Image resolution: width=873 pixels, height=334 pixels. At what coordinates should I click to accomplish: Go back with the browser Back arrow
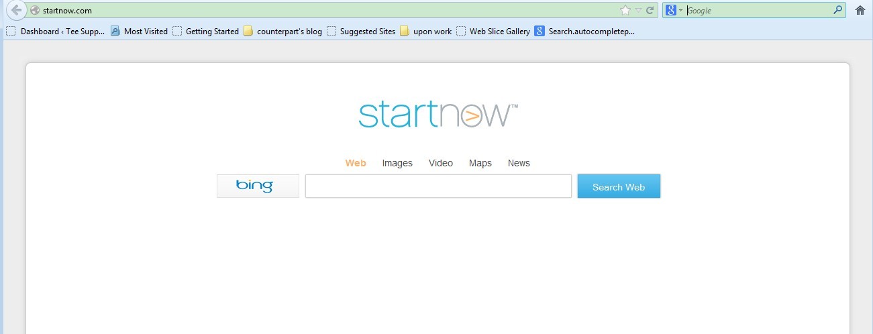click(x=17, y=10)
